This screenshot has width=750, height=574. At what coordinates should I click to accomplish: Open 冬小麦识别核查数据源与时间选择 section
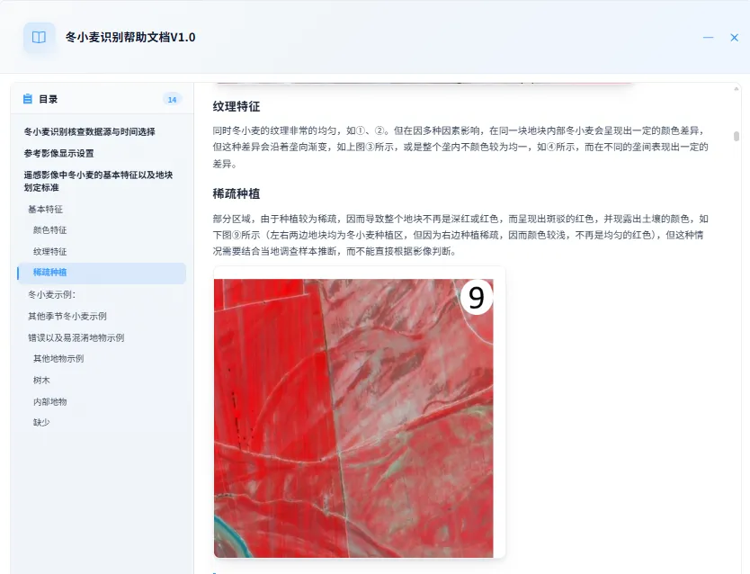89,131
